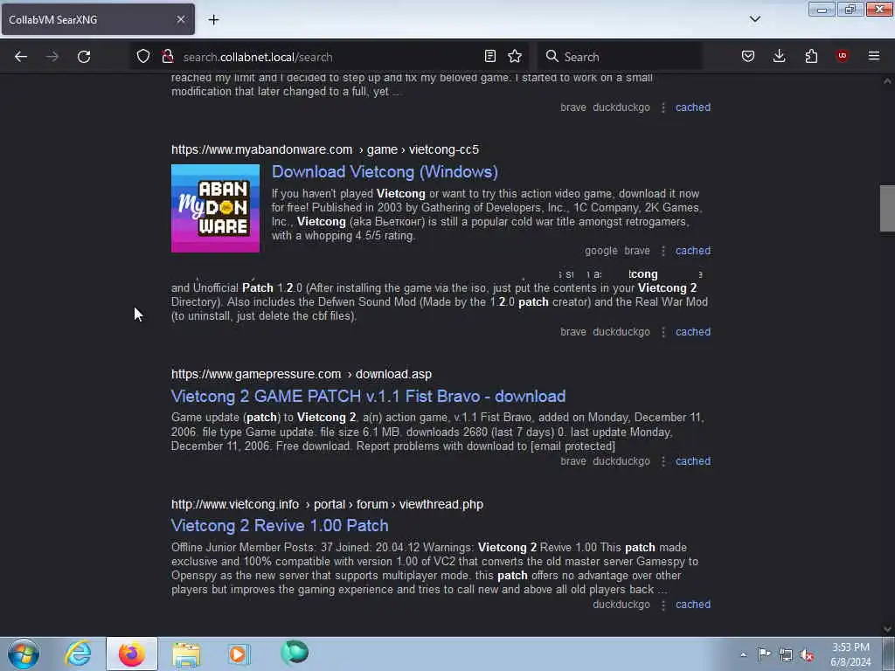Click the forward navigation arrow

point(52,57)
